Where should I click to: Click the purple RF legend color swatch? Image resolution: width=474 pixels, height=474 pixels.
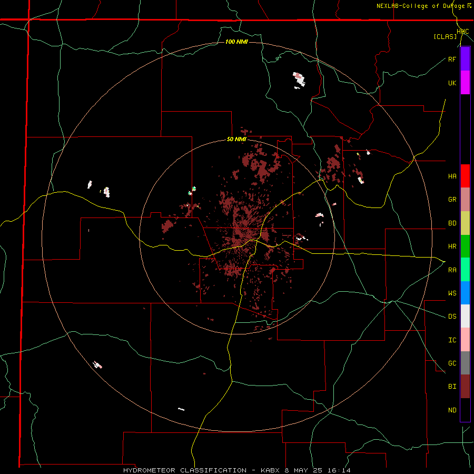click(x=465, y=59)
